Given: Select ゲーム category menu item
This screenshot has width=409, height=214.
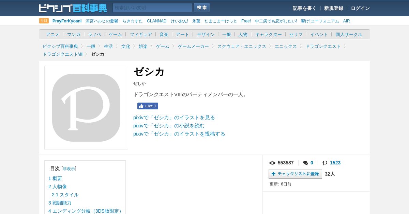Looking at the screenshot, I should point(115,34).
